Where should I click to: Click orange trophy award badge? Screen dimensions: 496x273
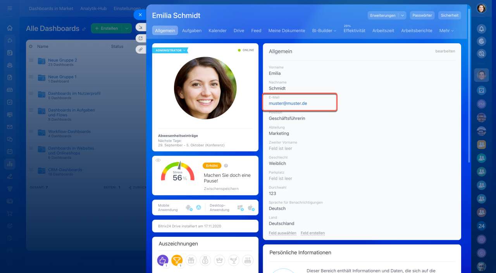(x=177, y=261)
